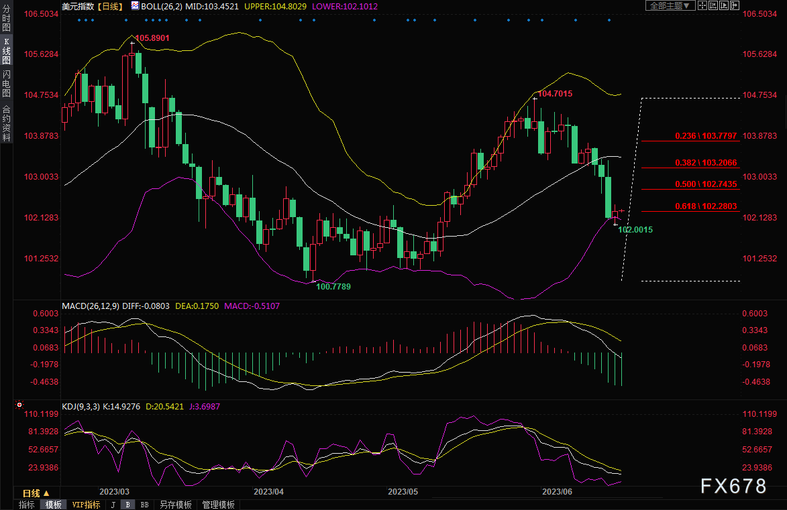Click the 另存模板 button
Viewport: 787px width, 510px height.
point(175,505)
